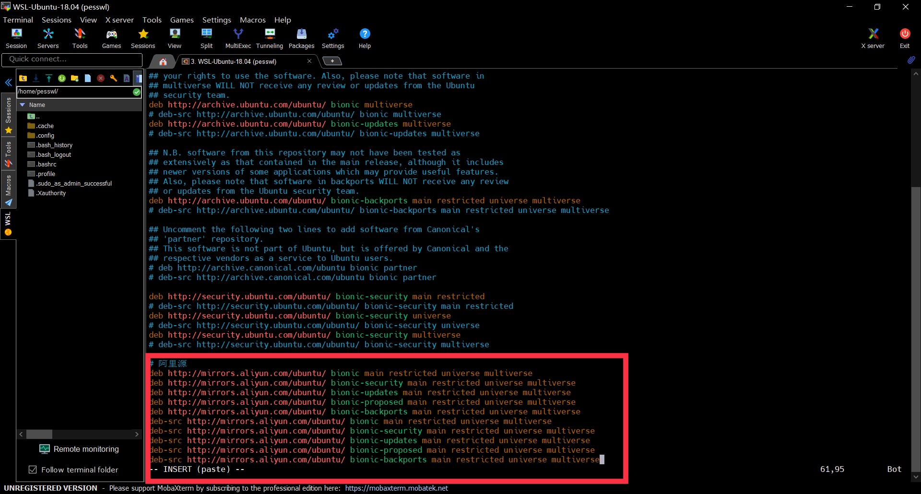Open the Macros menu

pos(253,20)
